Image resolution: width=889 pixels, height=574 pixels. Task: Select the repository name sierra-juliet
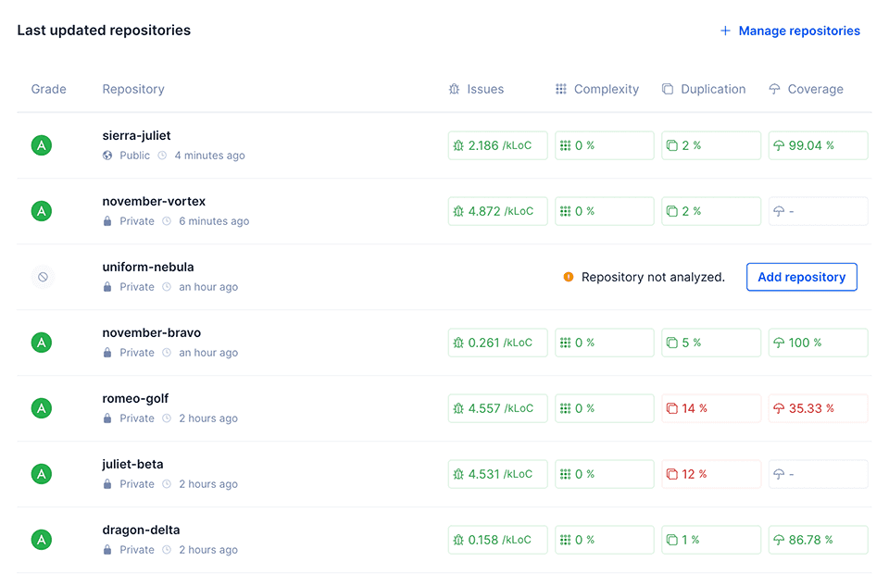135,135
